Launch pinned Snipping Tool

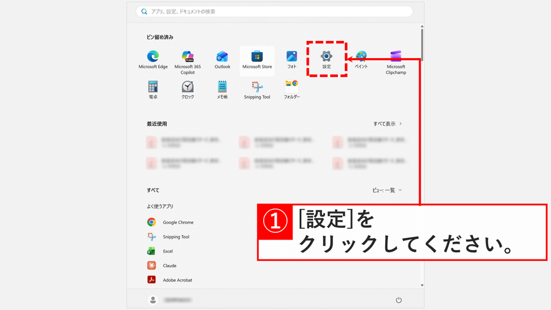pyautogui.click(x=257, y=90)
